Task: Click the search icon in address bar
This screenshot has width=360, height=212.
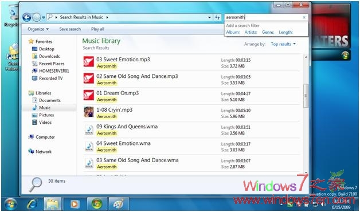Action: pos(50,17)
